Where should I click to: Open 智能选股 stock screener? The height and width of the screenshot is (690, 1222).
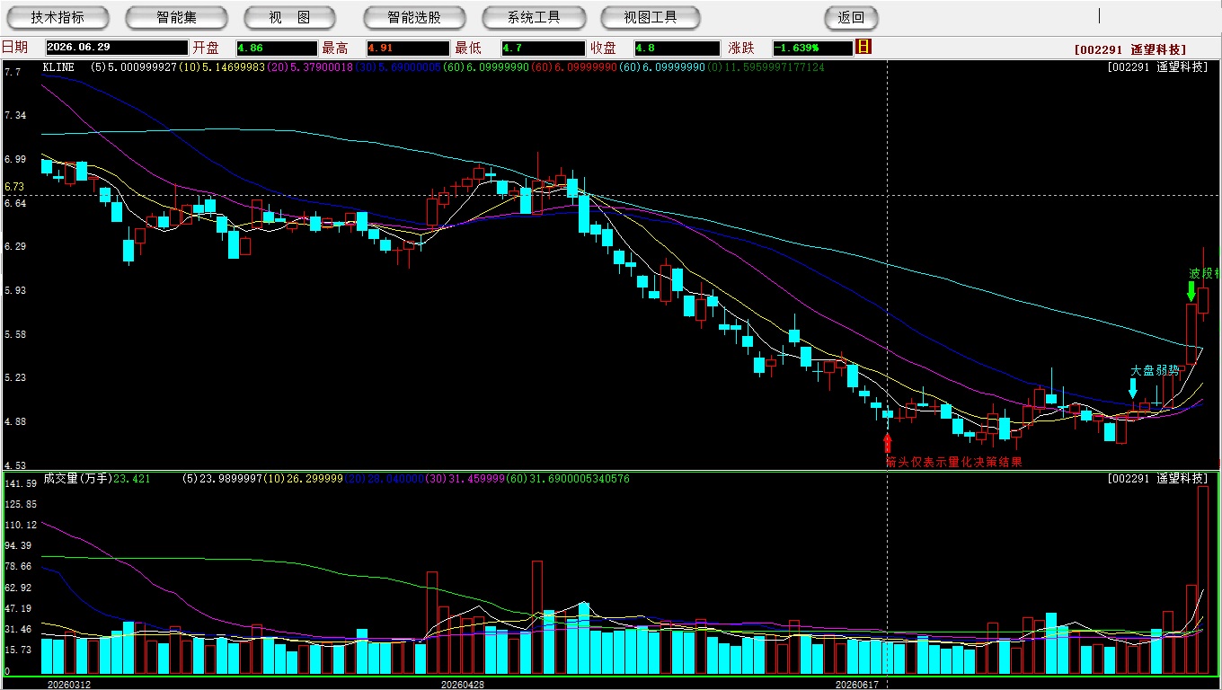tap(414, 17)
